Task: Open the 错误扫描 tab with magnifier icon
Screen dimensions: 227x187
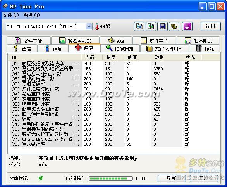Action: [x=120, y=48]
